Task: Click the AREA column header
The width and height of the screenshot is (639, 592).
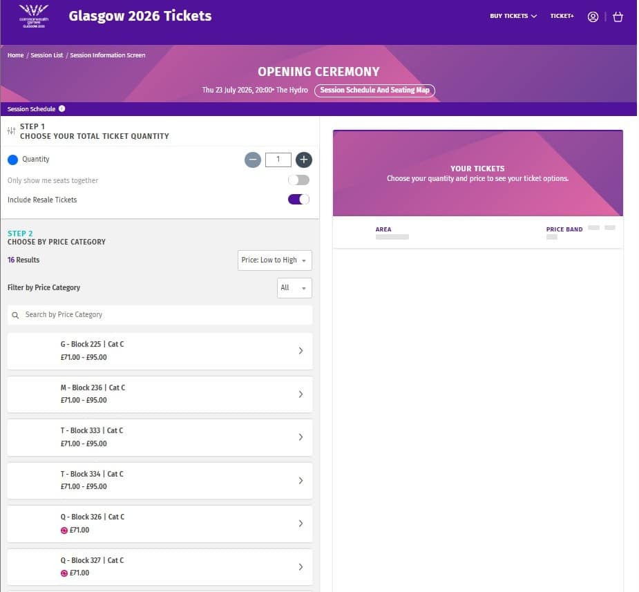Action: [383, 229]
